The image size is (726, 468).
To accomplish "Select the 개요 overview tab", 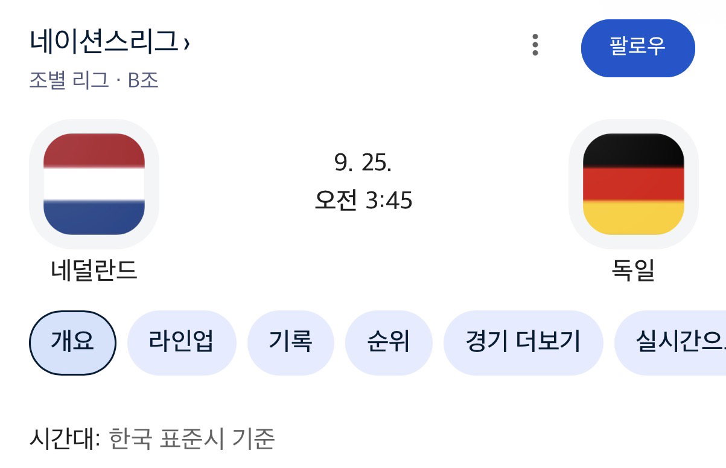I will (72, 343).
